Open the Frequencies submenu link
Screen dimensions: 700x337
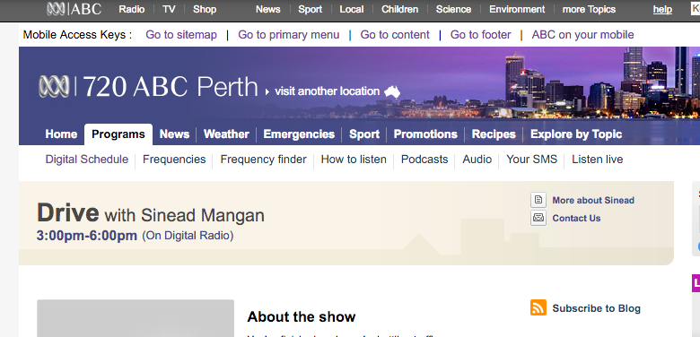(174, 160)
